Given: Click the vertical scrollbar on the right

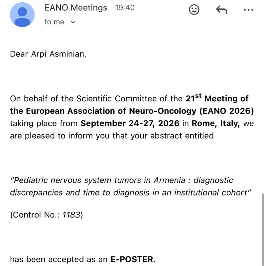Looking at the screenshot, I should (x=263, y=229).
